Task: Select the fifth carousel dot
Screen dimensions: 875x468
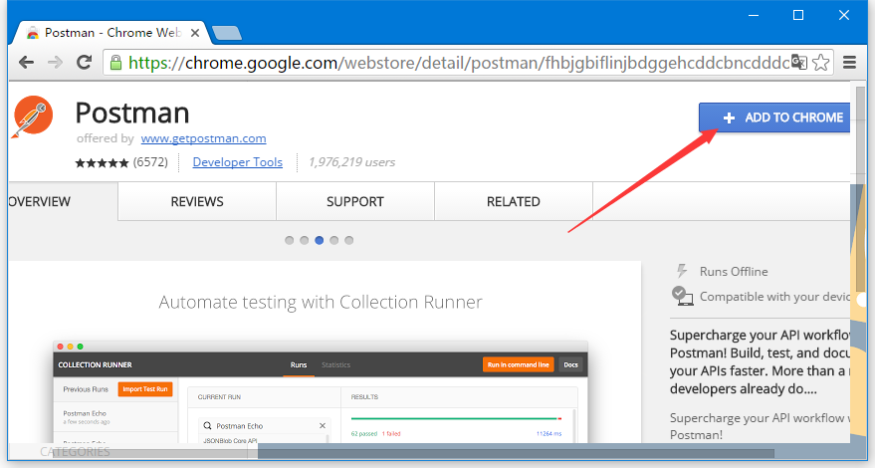Action: click(x=348, y=240)
